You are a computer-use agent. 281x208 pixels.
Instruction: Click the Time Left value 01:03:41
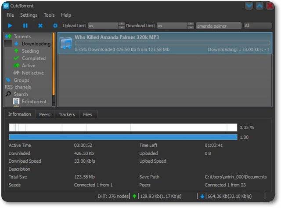pyautogui.click(x=214, y=145)
